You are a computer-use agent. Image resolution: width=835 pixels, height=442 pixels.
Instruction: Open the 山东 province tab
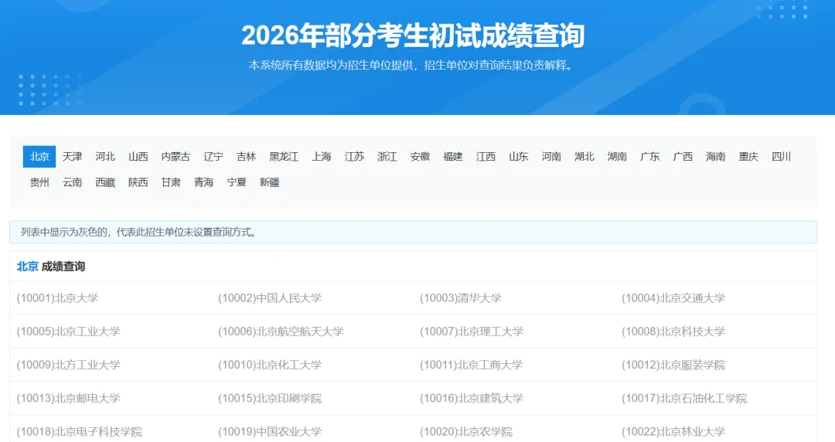coord(519,157)
